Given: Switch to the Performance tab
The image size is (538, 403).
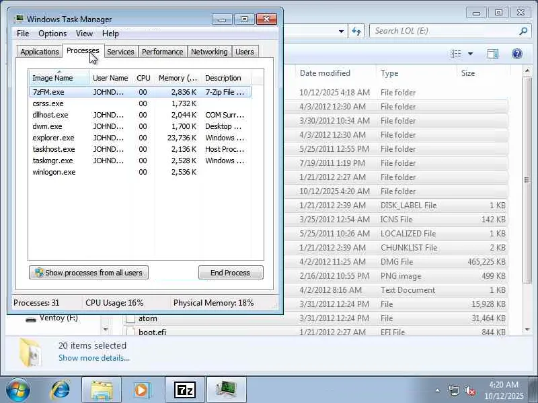Looking at the screenshot, I should pos(162,52).
